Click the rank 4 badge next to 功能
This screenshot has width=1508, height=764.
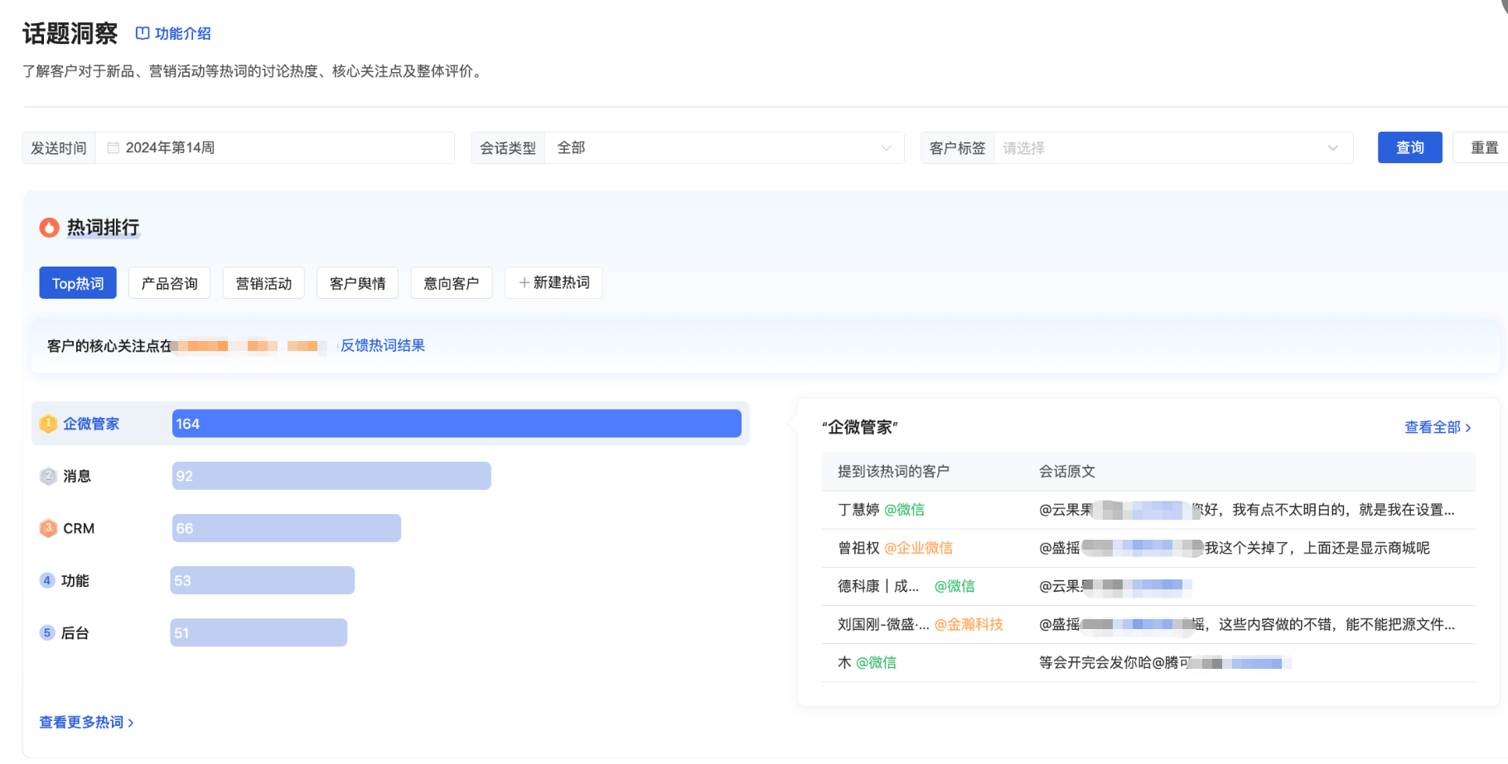pyautogui.click(x=47, y=580)
